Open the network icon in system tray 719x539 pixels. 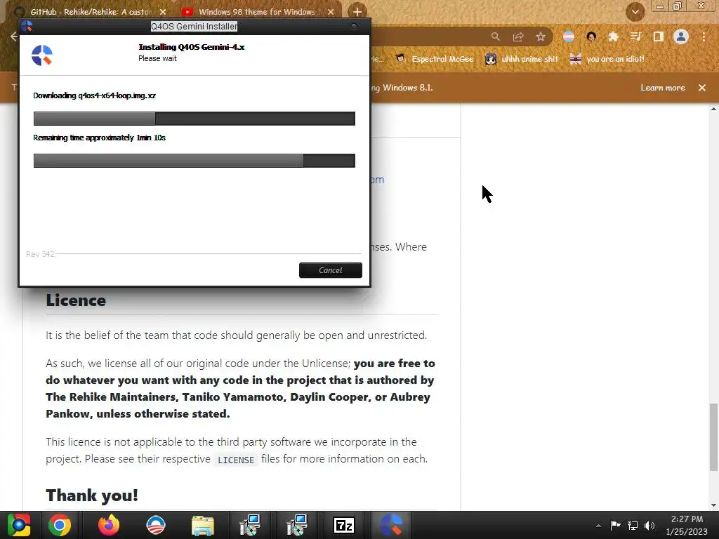tap(633, 525)
